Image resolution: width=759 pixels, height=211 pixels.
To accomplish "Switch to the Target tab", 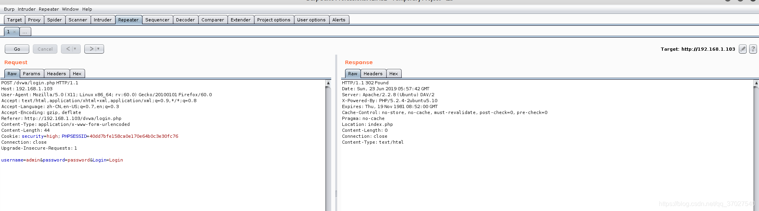I will click(15, 20).
